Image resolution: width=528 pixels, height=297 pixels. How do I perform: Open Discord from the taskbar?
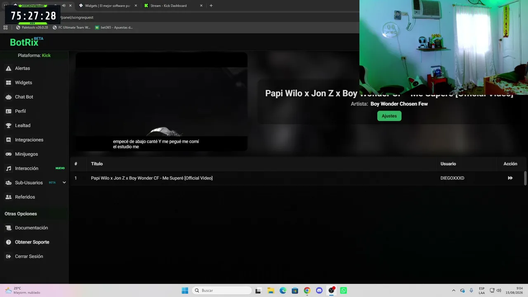319,290
